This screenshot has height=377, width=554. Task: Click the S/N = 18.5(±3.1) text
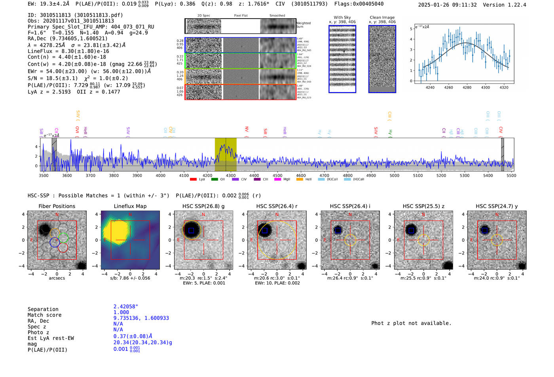point(53,78)
